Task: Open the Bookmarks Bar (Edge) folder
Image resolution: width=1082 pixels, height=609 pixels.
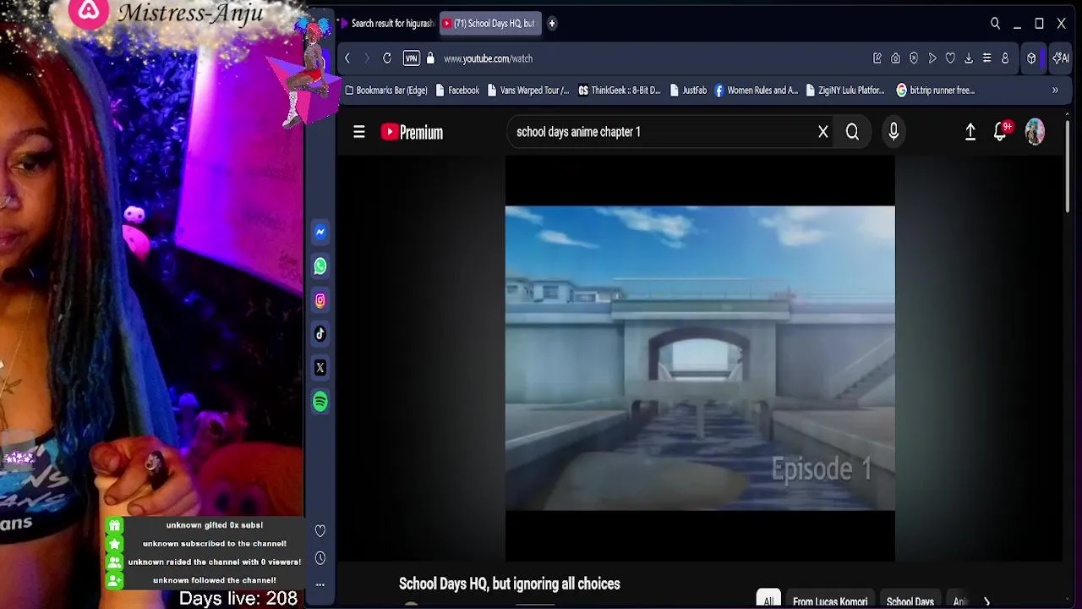Action: pos(386,91)
